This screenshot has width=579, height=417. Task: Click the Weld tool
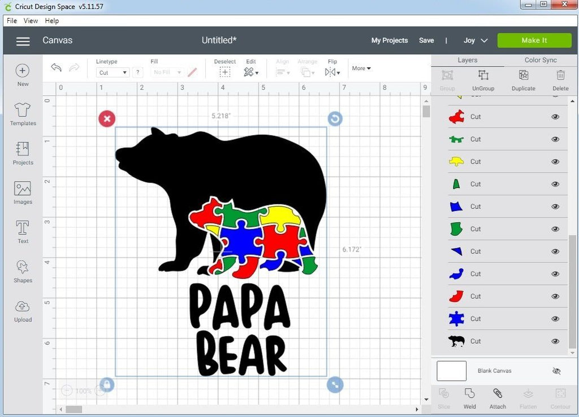coord(469,393)
